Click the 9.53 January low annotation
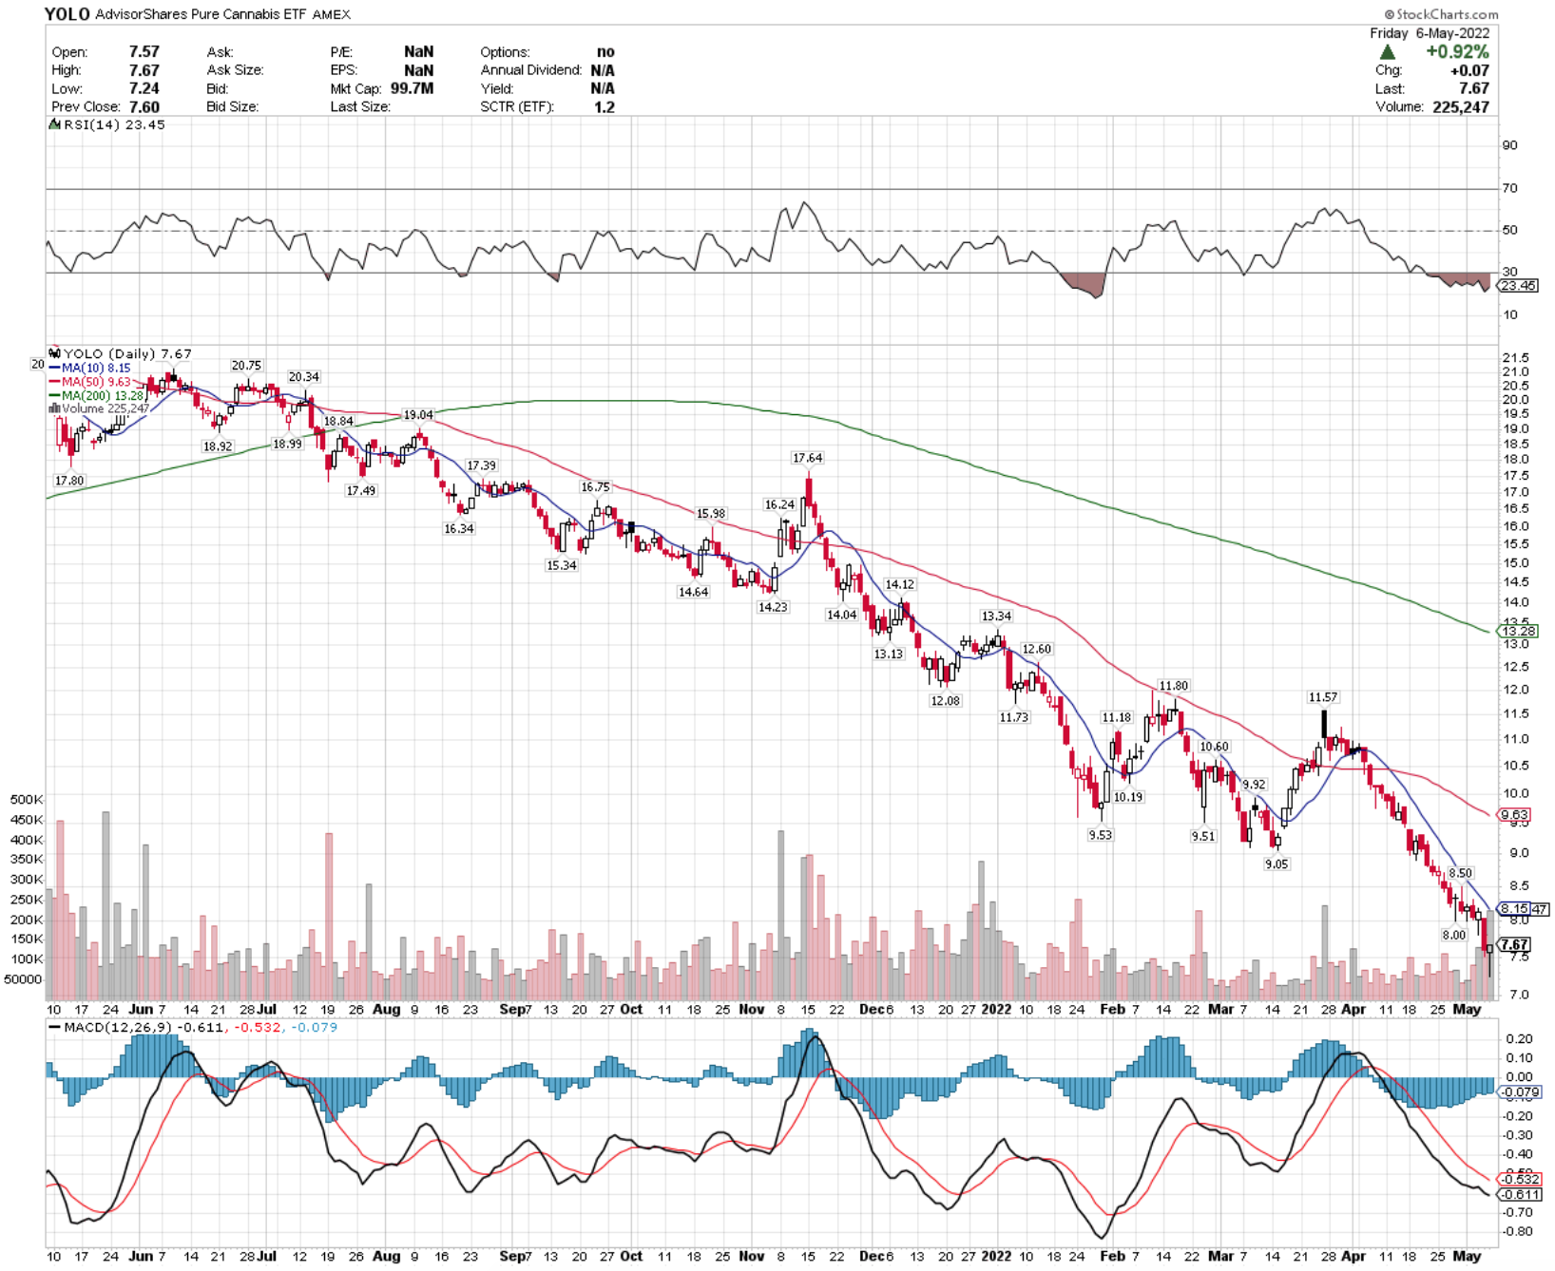The height and width of the screenshot is (1271, 1555). point(1100,835)
